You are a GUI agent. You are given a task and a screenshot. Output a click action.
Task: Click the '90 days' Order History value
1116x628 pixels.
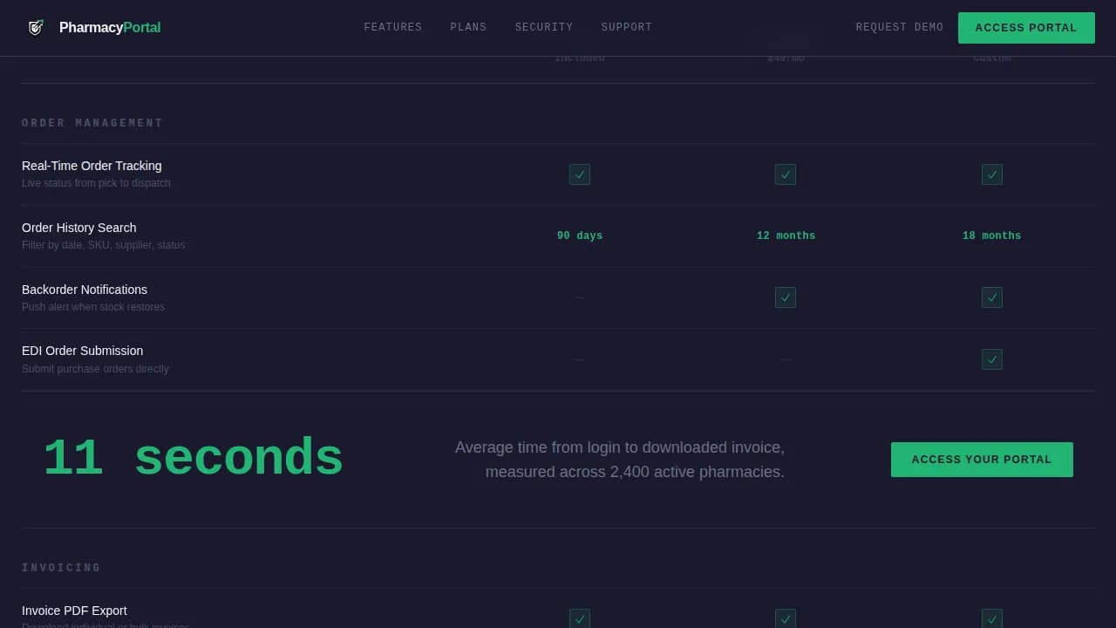(580, 235)
